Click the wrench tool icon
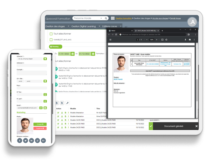The width and height of the screenshot is (208, 162). pyautogui.click(x=67, y=103)
